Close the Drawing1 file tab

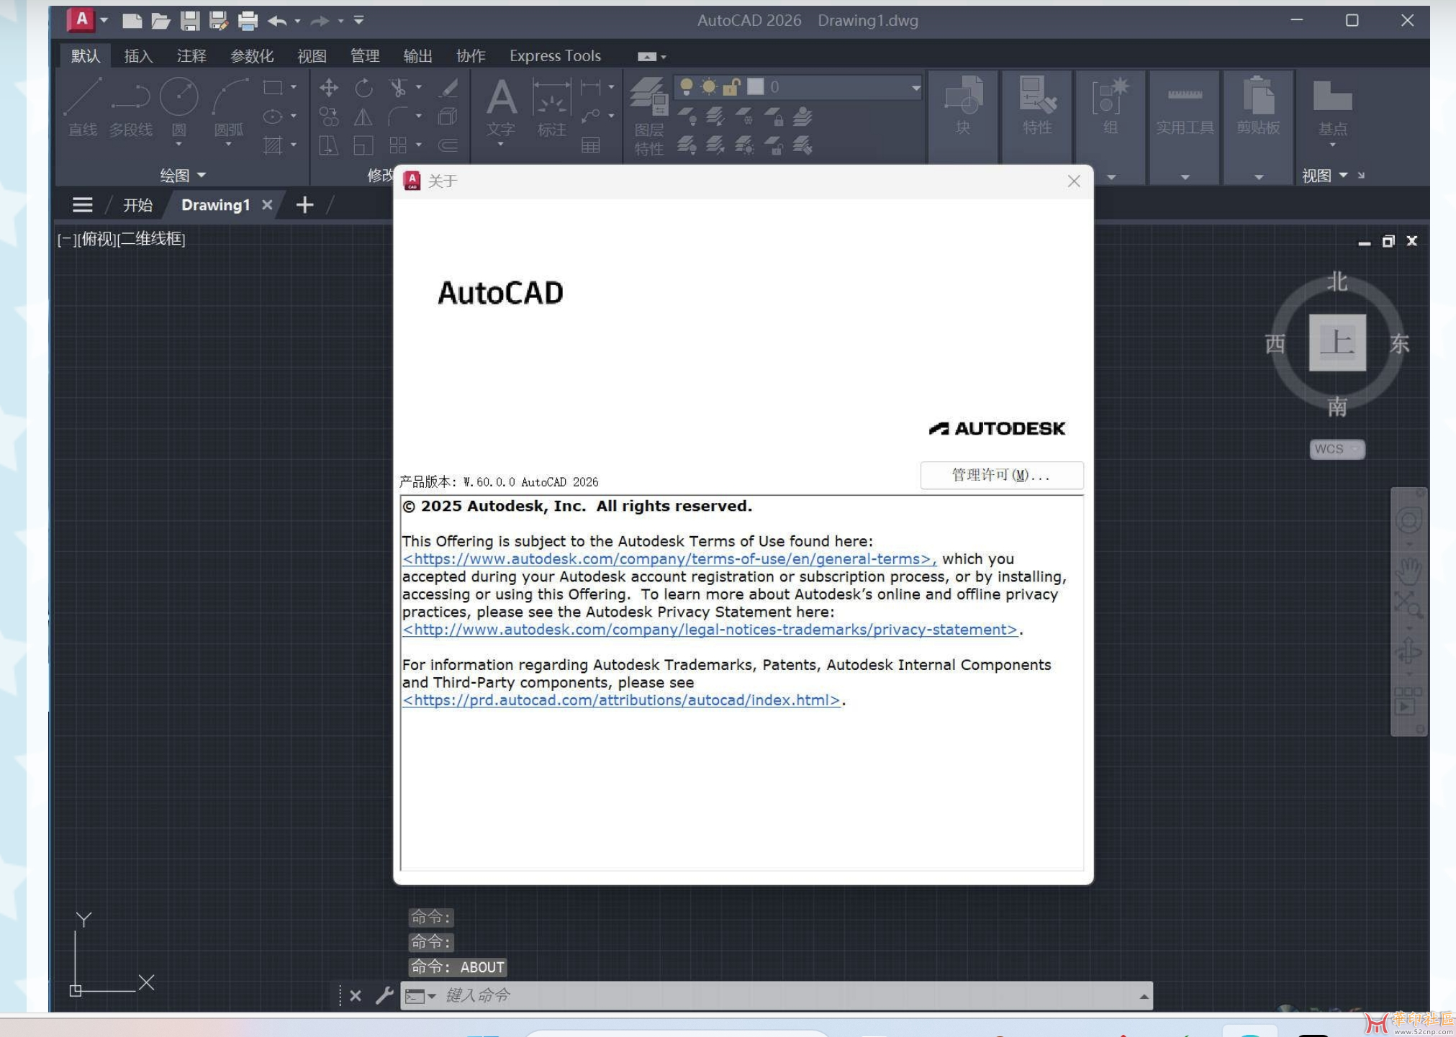(x=267, y=205)
